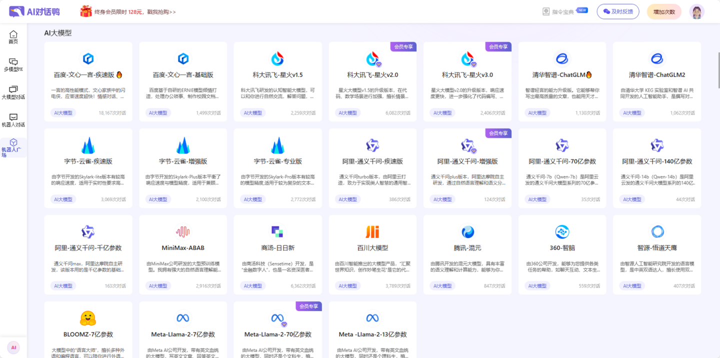Open the 首页 sidebar item
Image resolution: width=720 pixels, height=358 pixels.
(x=13, y=37)
